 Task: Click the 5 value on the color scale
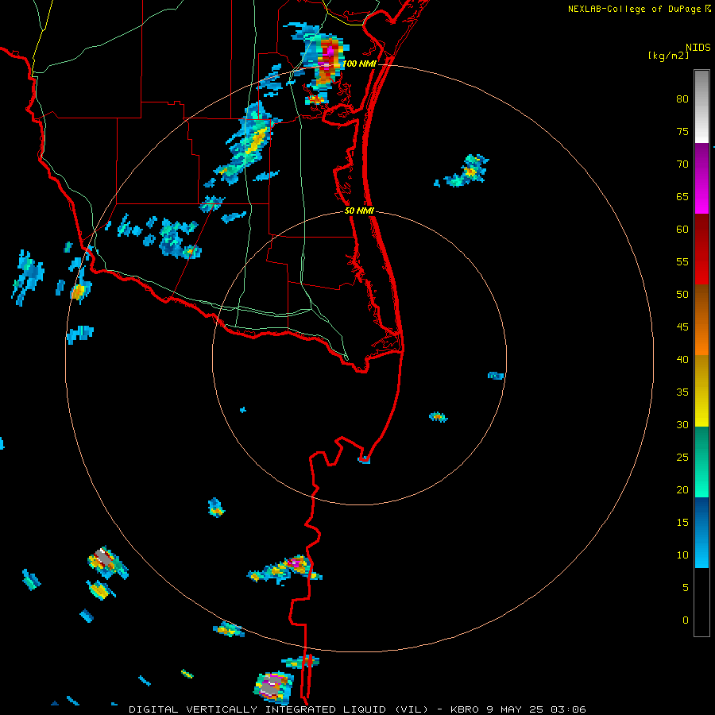pyautogui.click(x=686, y=588)
